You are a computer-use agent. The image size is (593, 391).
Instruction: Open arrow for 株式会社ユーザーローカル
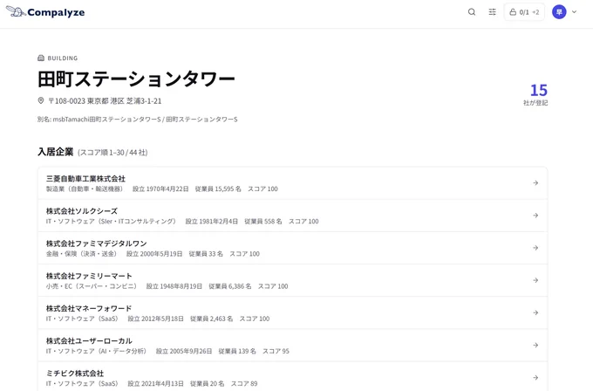pos(535,346)
